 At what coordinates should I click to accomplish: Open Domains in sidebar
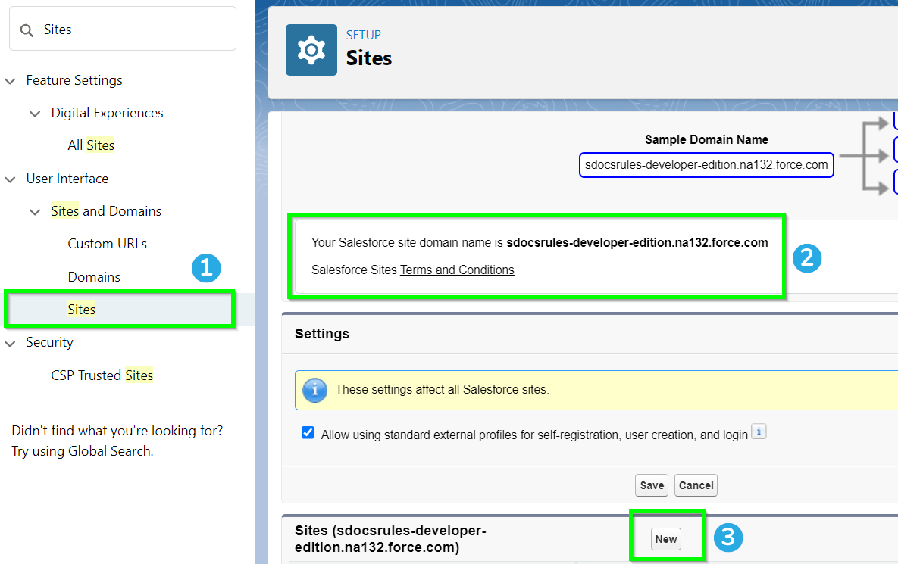[x=94, y=277]
